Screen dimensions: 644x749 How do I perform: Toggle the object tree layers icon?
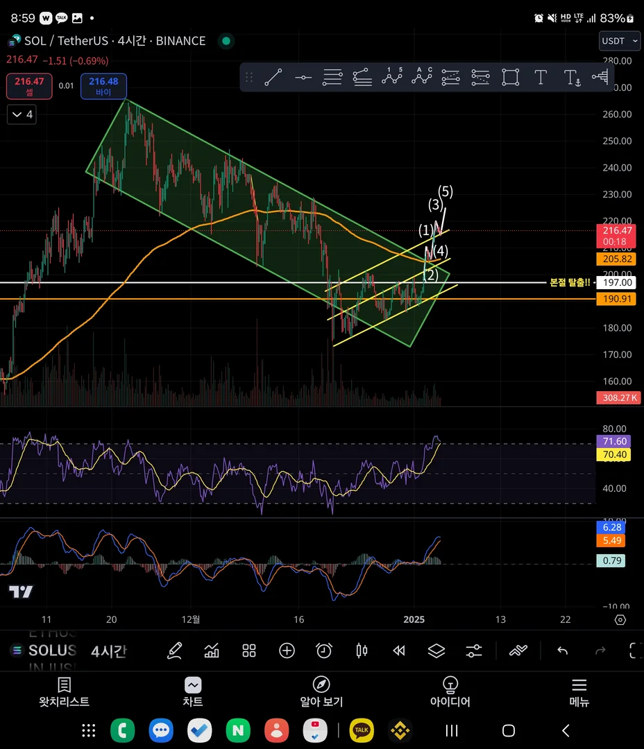437,651
